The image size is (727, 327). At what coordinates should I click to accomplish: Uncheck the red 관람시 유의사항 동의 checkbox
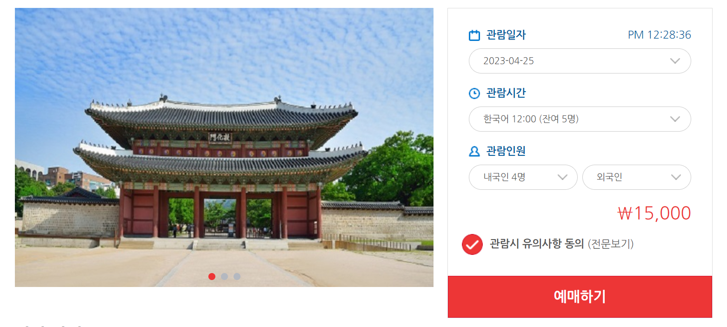coord(472,244)
